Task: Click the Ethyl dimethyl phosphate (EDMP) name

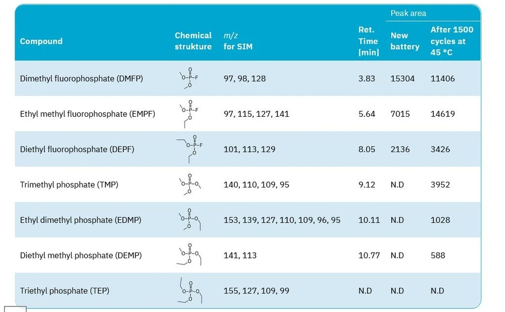Action: click(x=81, y=220)
